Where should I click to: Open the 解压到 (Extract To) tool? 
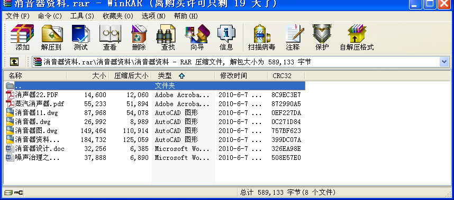[51, 37]
